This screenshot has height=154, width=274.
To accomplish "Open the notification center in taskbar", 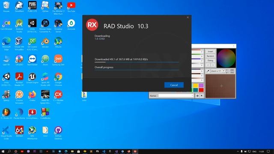I will point(268,151).
